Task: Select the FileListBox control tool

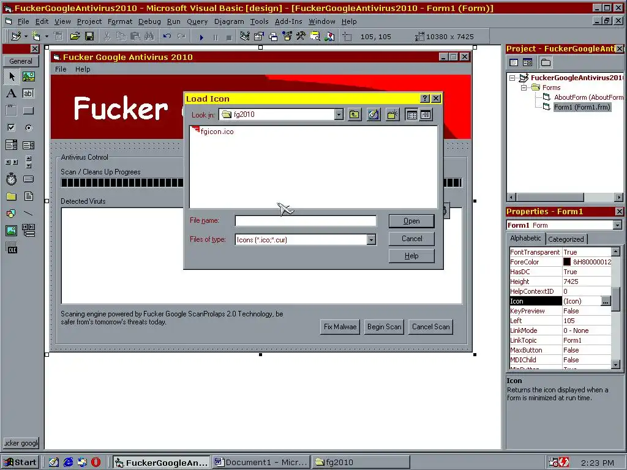Action: tap(28, 196)
